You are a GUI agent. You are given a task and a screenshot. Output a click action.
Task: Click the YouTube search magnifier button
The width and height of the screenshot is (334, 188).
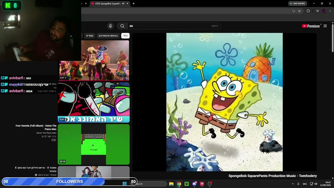coord(122,26)
